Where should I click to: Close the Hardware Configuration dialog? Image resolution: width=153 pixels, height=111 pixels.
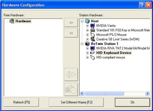point(149,5)
